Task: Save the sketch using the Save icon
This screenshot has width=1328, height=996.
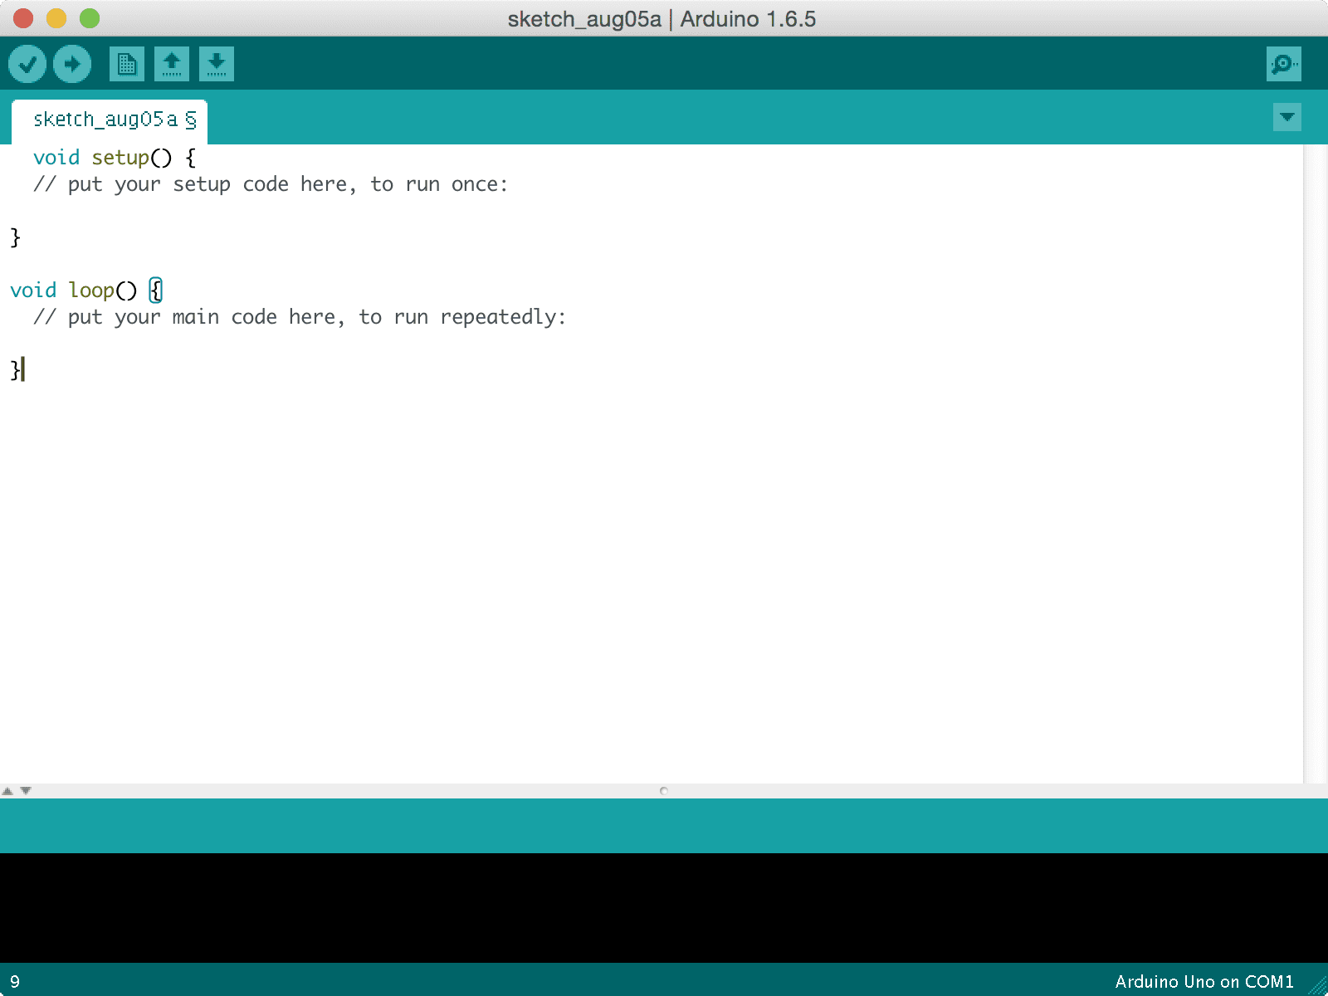Action: (x=216, y=63)
